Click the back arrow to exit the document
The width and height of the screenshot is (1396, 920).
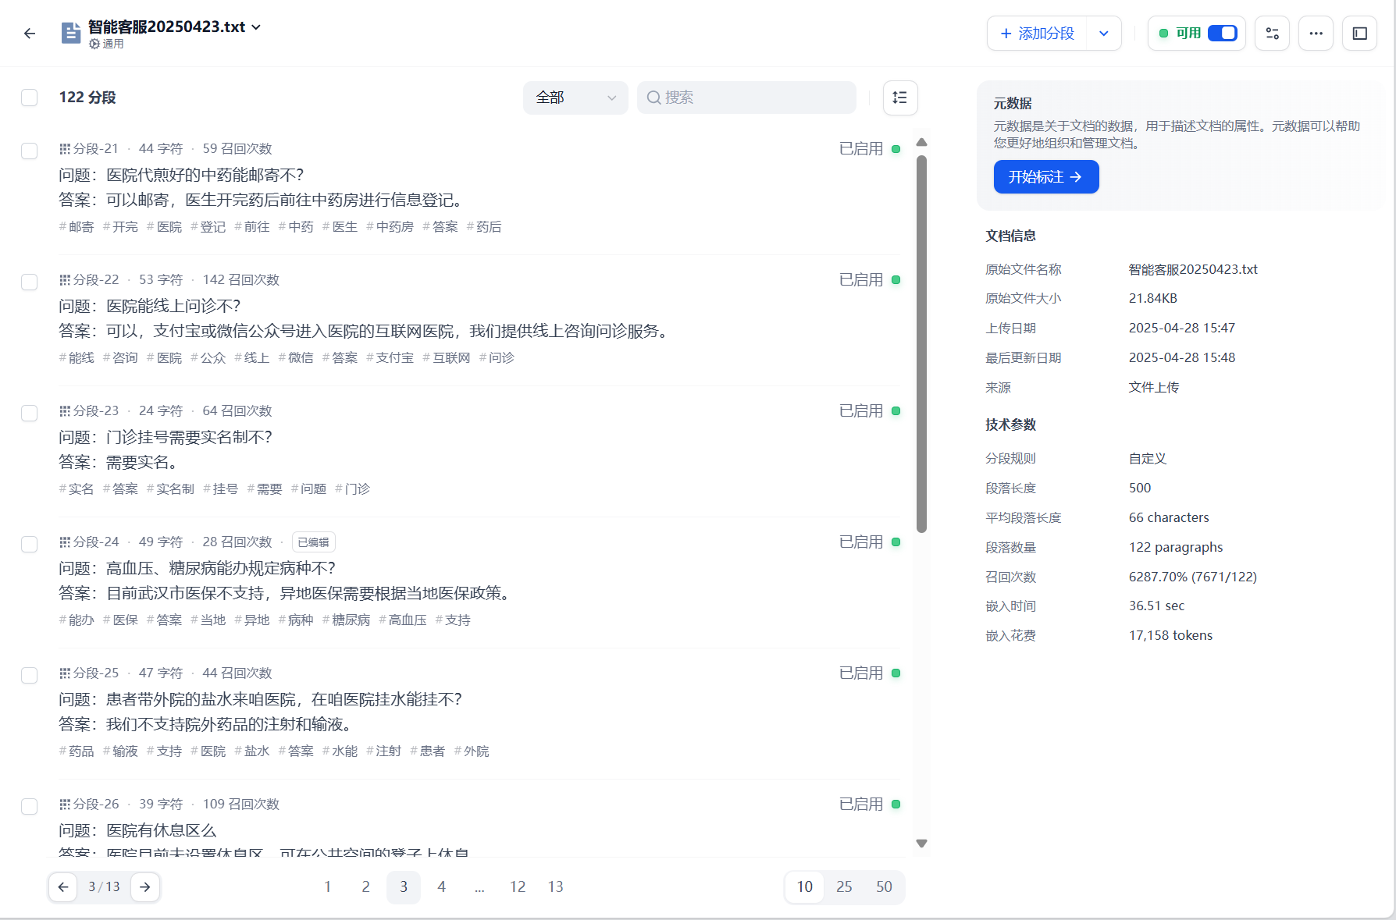coord(29,33)
